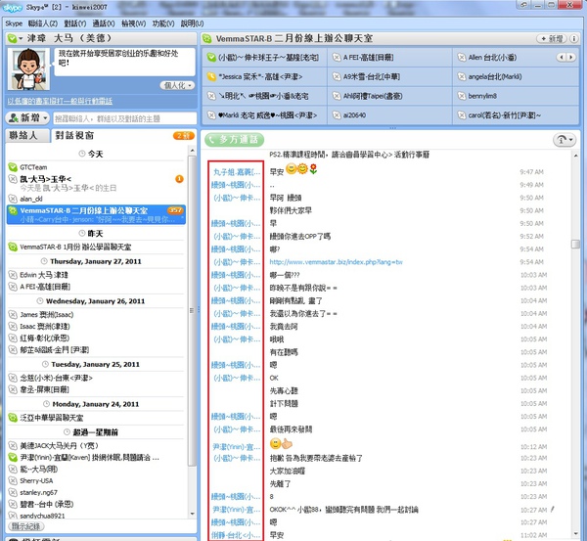
Task: Click the chat scrollbar thumb
Action: coord(576,244)
